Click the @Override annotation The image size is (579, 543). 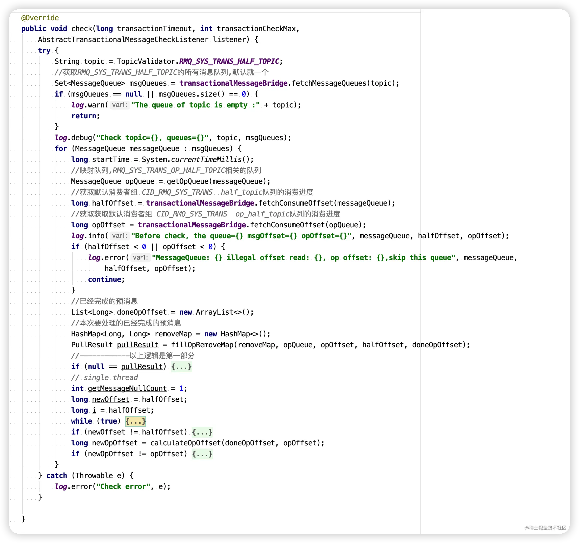[40, 18]
